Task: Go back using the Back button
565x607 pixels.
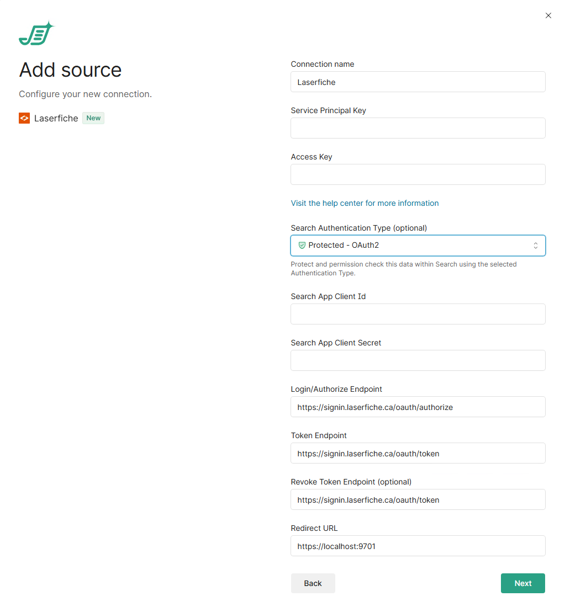Action: point(313,583)
